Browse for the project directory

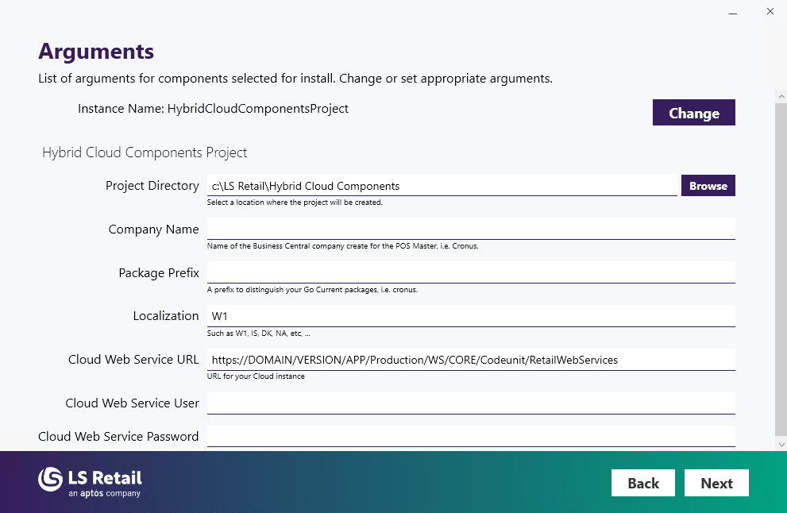(708, 186)
